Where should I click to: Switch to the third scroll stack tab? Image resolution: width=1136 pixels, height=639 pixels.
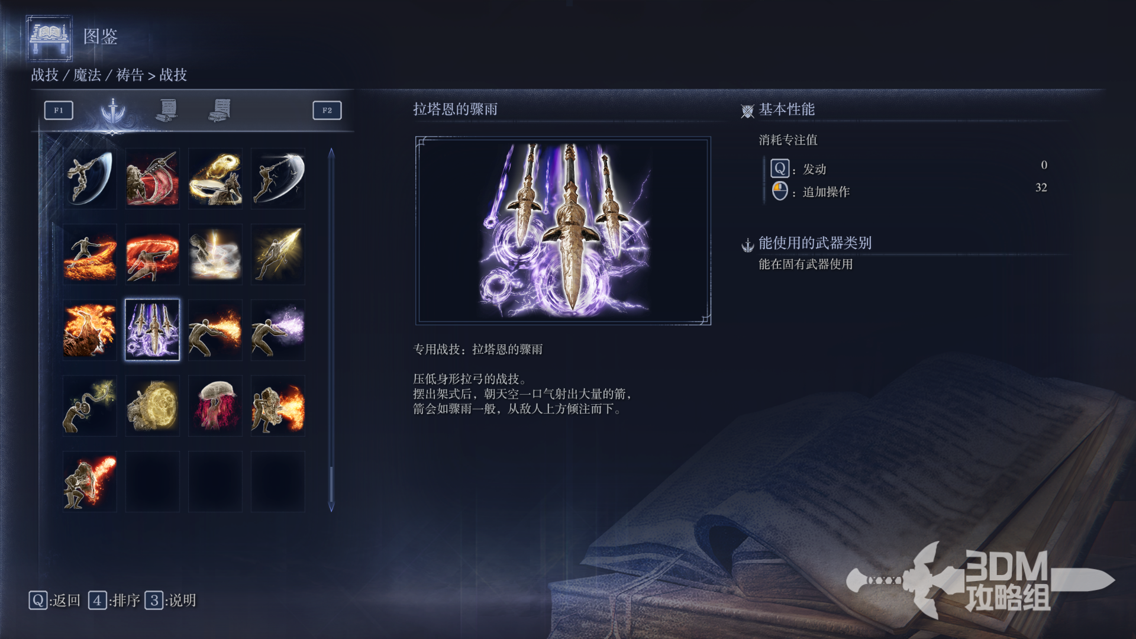(220, 111)
